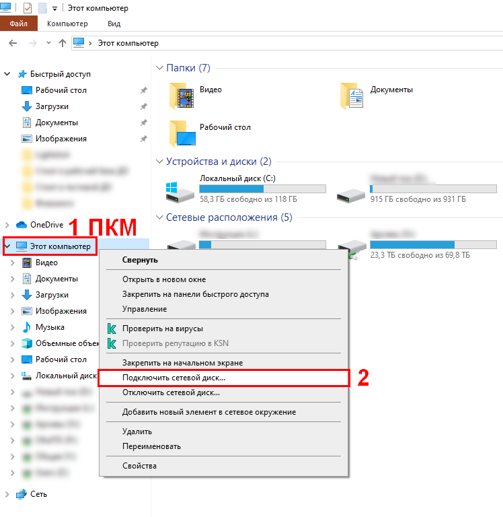Open the Документы folder in Папки
Viewport: 503px width, 517px height.
(x=352, y=96)
